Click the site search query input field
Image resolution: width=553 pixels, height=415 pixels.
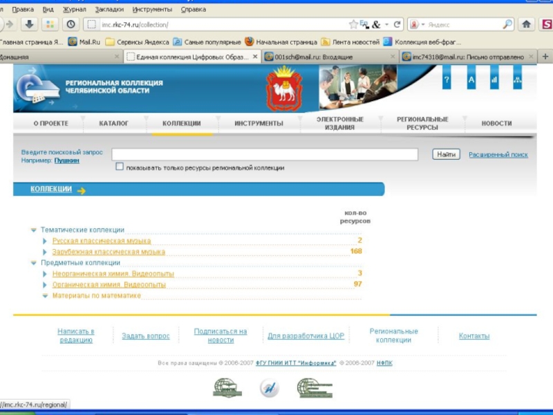pyautogui.click(x=265, y=154)
